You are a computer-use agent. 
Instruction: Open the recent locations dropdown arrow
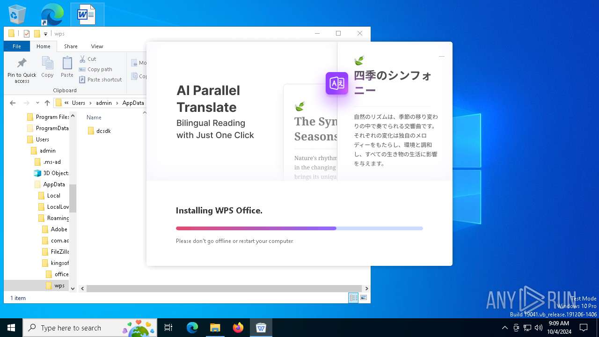click(x=37, y=103)
